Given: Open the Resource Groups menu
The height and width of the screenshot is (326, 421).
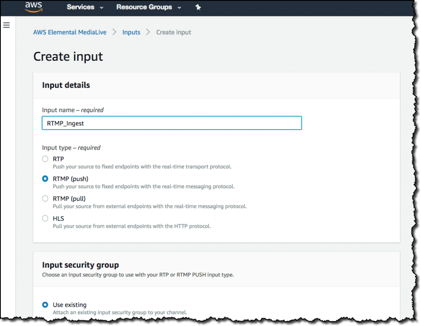Looking at the screenshot, I should 144,7.
